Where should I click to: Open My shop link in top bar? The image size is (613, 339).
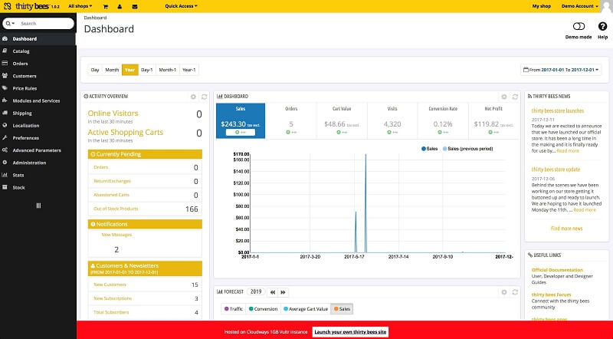(542, 6)
